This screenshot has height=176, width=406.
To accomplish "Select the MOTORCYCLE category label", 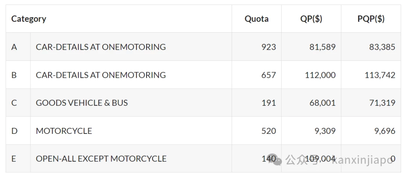I will point(64,131).
